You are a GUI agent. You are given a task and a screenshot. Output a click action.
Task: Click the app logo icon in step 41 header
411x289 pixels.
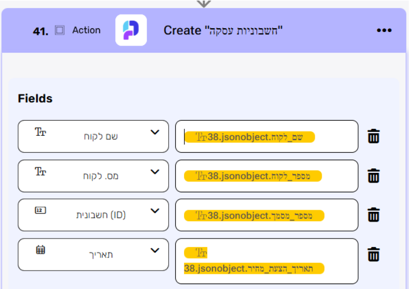tap(131, 30)
